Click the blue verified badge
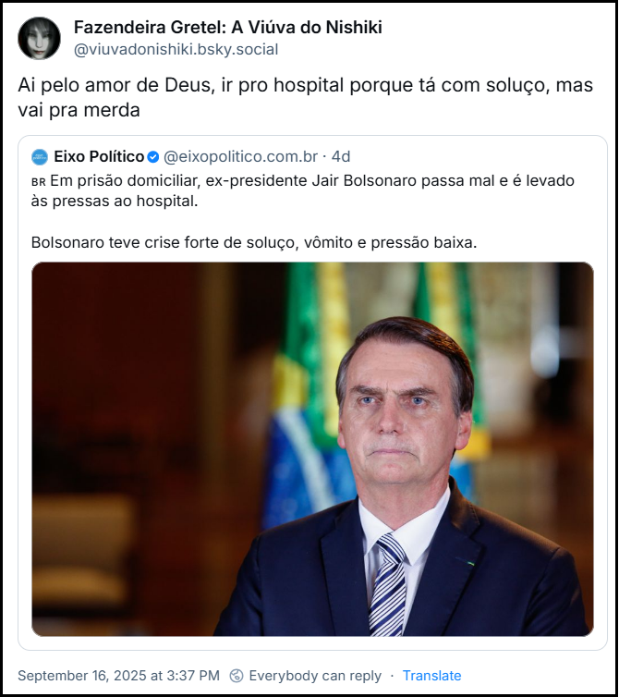 point(153,156)
